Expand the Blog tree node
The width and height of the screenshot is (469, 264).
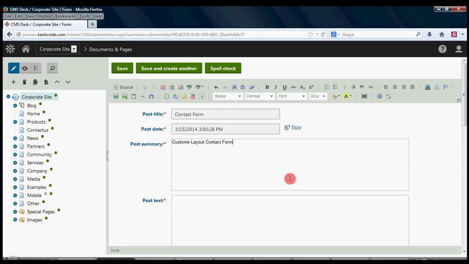tap(15, 106)
